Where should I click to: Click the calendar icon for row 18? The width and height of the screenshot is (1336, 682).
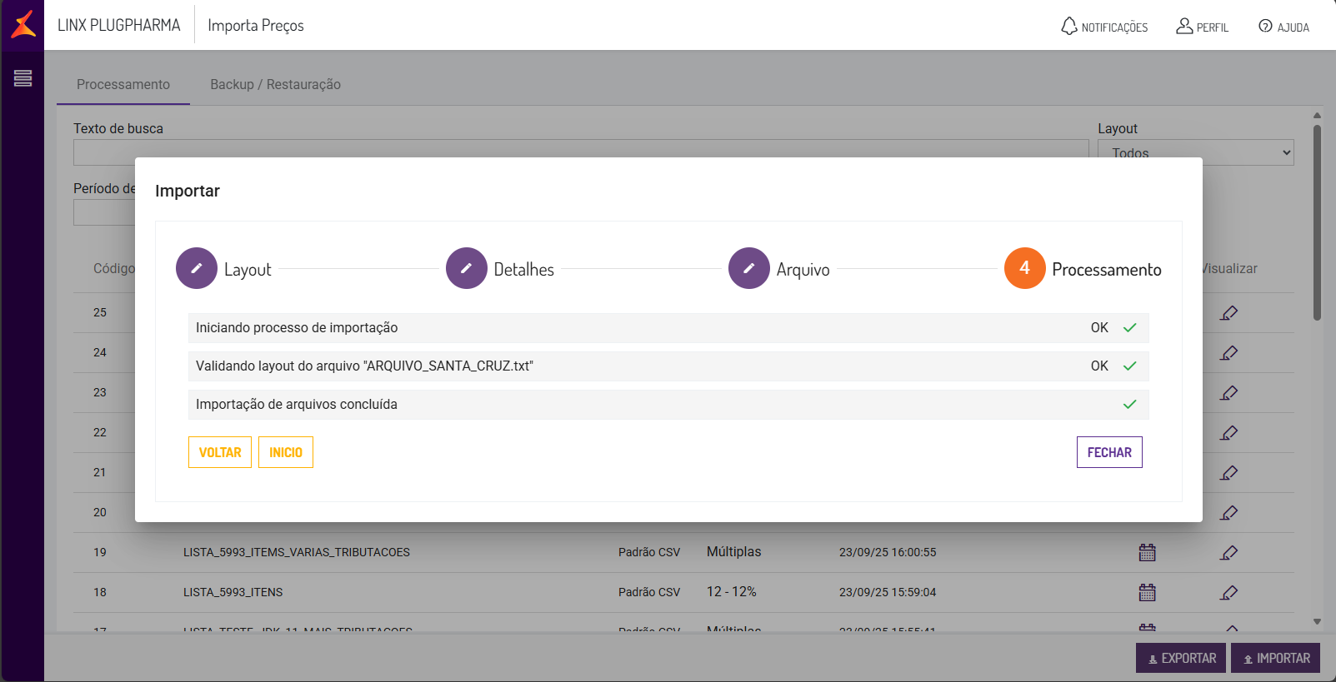click(x=1148, y=592)
